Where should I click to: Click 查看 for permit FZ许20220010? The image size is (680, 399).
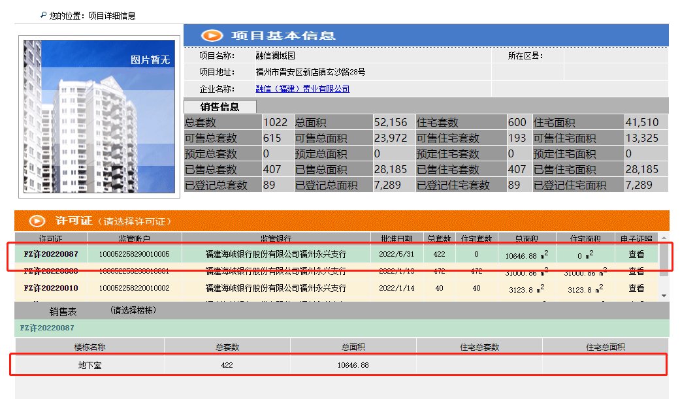(635, 288)
